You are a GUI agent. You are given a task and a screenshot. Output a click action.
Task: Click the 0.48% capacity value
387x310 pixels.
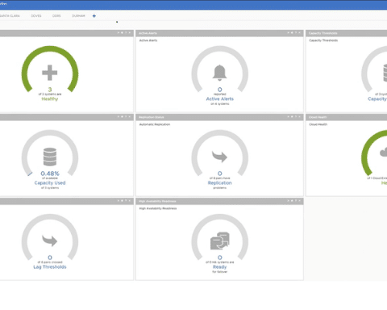pos(50,174)
